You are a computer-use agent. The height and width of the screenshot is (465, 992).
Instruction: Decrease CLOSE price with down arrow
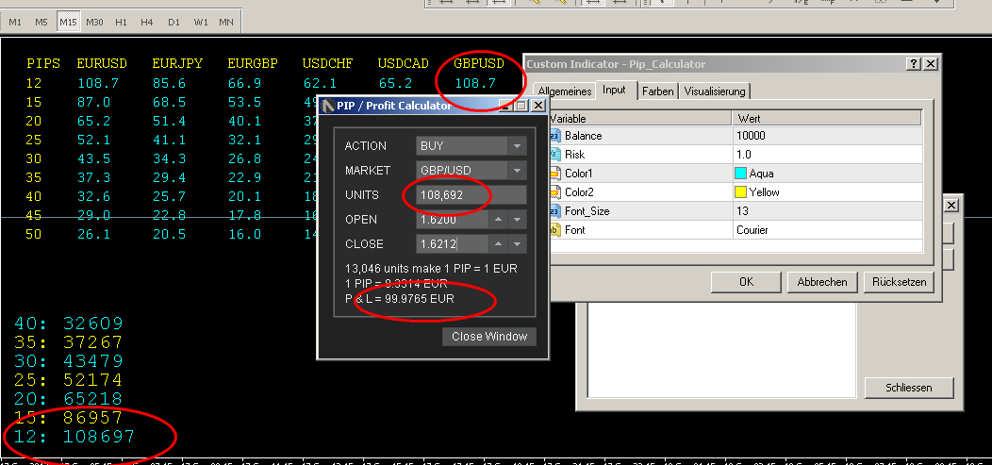(x=517, y=243)
